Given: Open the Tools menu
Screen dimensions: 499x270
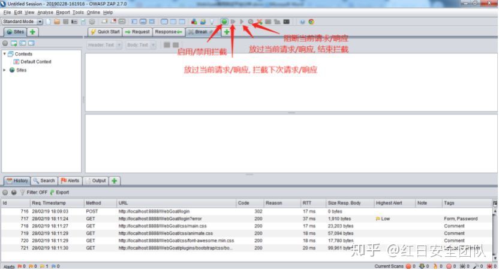Looking at the screenshot, I should coord(78,13).
